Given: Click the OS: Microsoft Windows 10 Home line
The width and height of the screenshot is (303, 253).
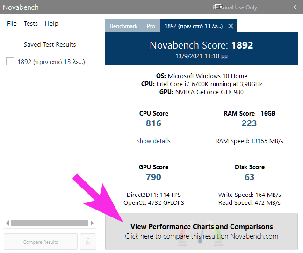Looking at the screenshot, I should click(x=202, y=76).
